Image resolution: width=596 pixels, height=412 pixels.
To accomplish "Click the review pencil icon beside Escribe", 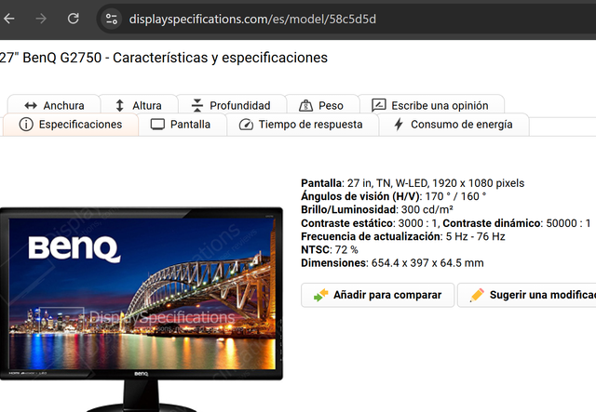I will (x=379, y=105).
